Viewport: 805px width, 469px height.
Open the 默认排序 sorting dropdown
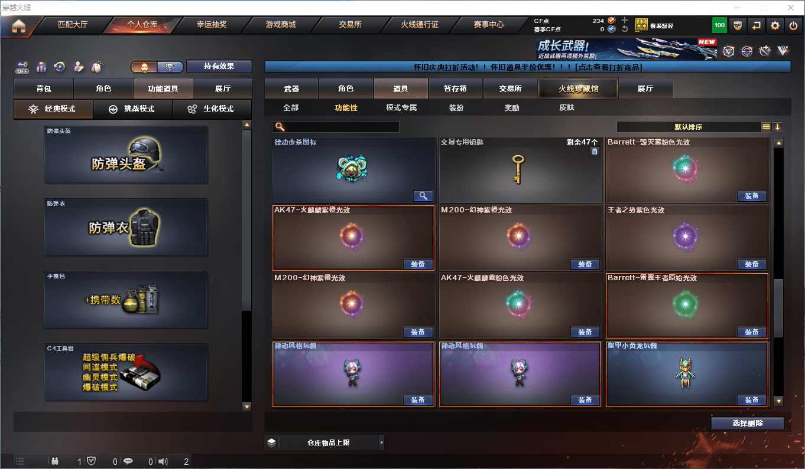tap(689, 127)
